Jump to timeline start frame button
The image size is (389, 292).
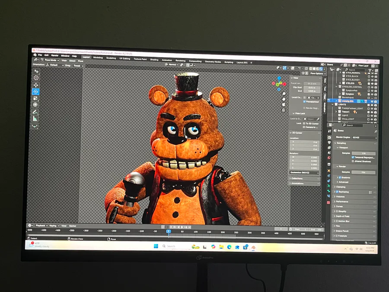(x=171, y=227)
